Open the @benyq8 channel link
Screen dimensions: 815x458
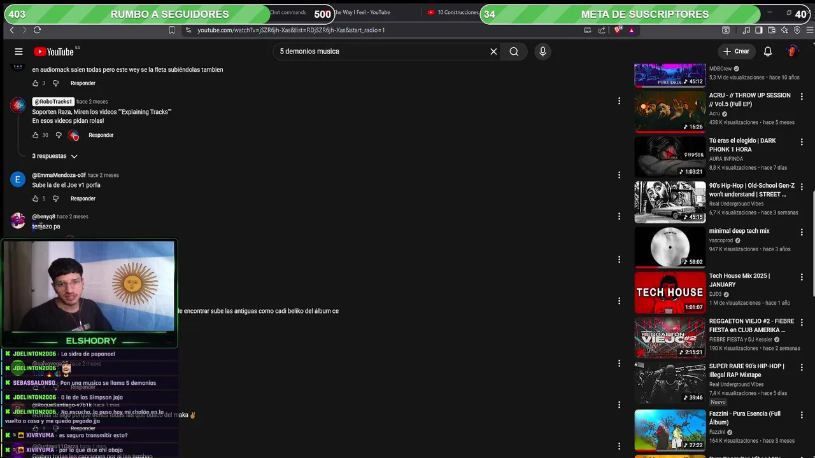[x=44, y=216]
